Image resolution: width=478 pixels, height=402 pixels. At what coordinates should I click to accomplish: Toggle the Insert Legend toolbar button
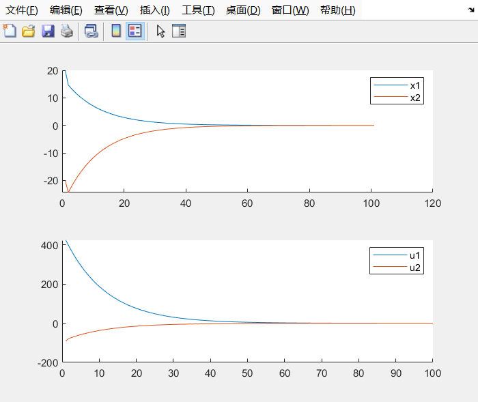(135, 31)
